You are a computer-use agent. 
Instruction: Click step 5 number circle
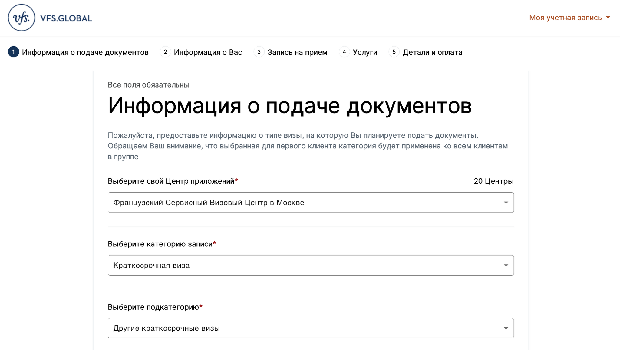[394, 52]
